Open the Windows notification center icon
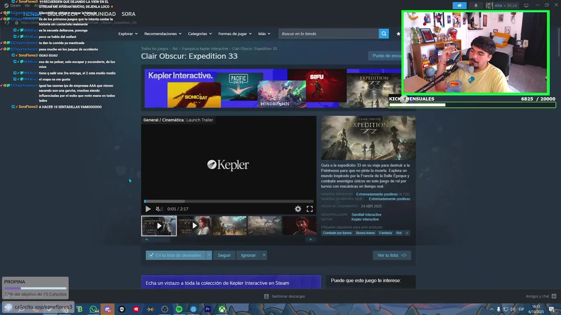This screenshot has width=561, height=315. click(553, 309)
